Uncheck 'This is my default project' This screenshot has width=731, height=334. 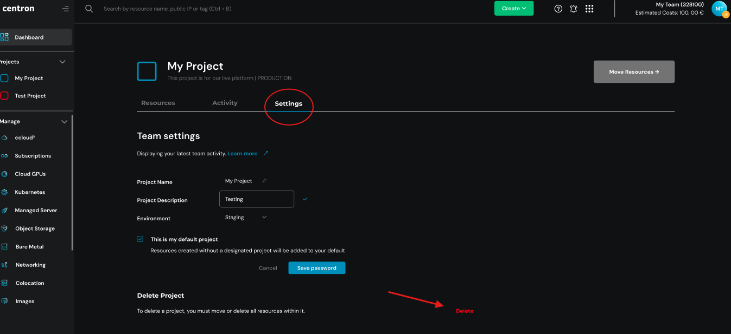pos(140,239)
